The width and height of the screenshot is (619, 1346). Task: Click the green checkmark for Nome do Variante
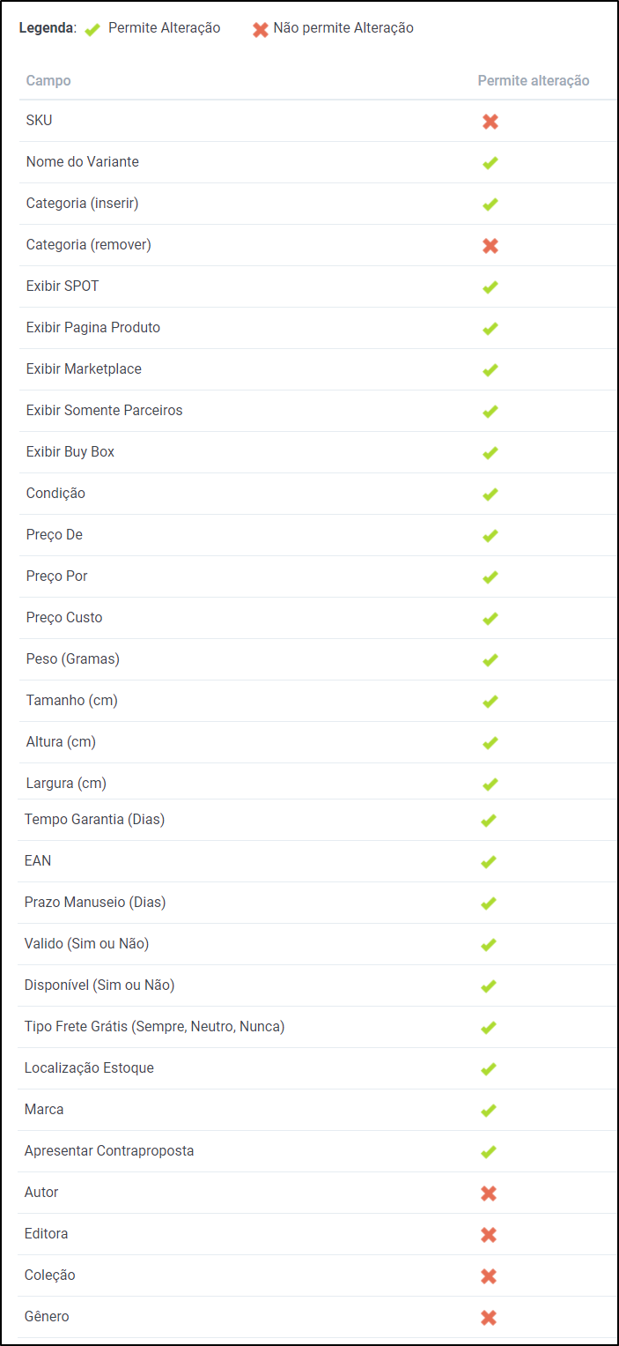point(490,163)
